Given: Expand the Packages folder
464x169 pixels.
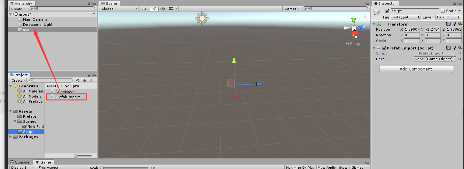Looking at the screenshot, I should pyautogui.click(x=11, y=137).
